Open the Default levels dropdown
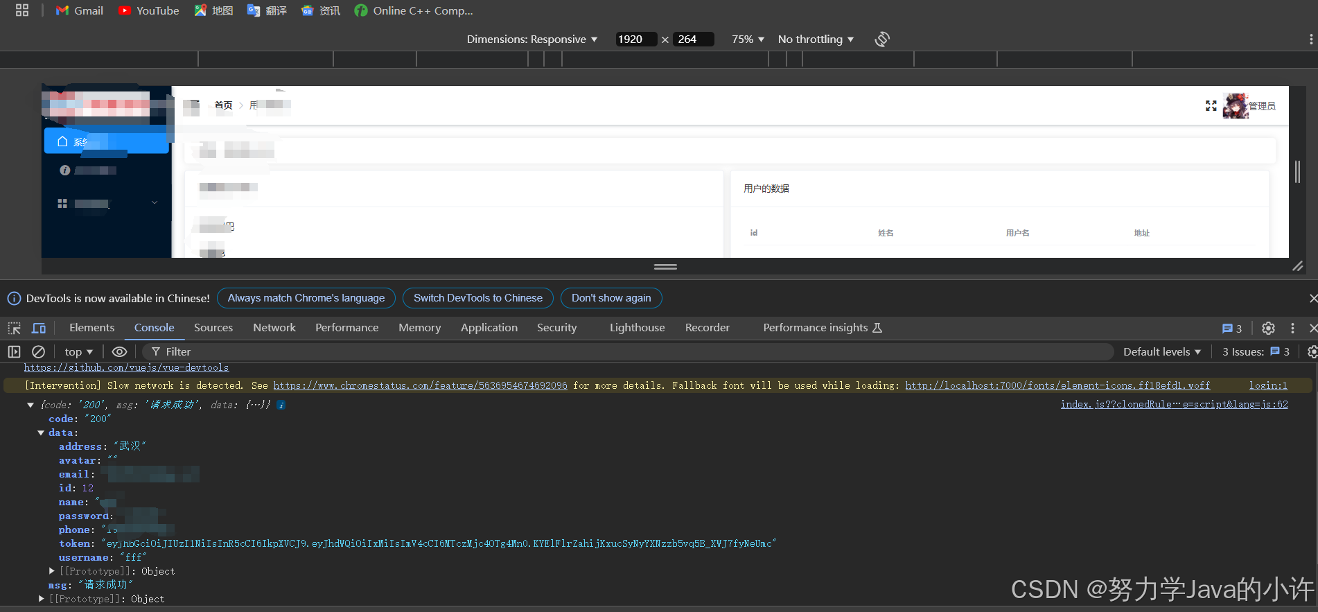This screenshot has height=612, width=1318. 1162,352
